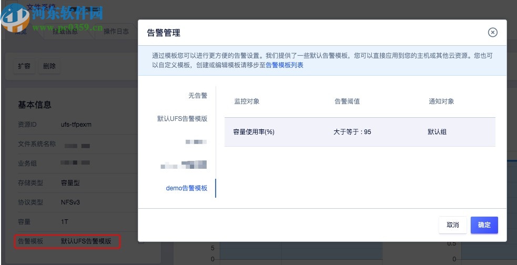Click the 容量型 storage type value
This screenshot has height=265, width=517.
click(70, 182)
